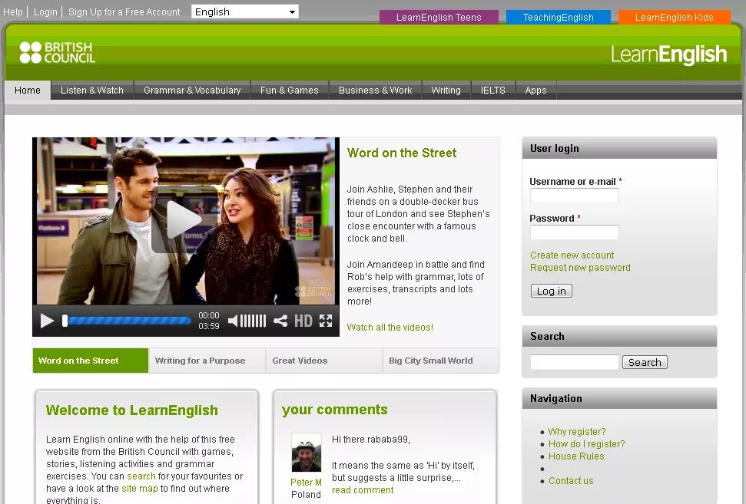Click the LearnEnglish header logo

(669, 54)
